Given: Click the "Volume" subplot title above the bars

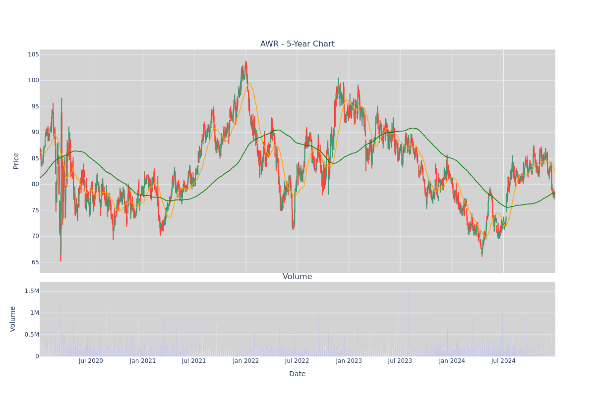Looking at the screenshot, I should [x=297, y=277].
